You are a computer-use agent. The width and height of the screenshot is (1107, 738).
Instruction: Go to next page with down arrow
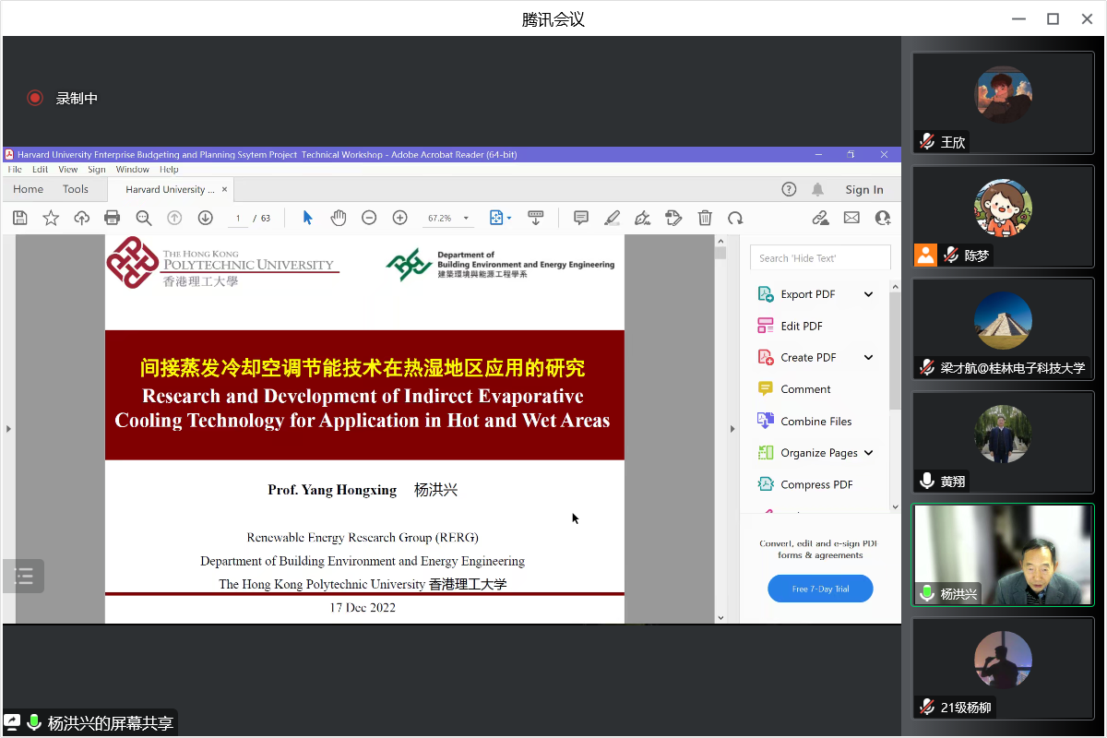coord(205,218)
